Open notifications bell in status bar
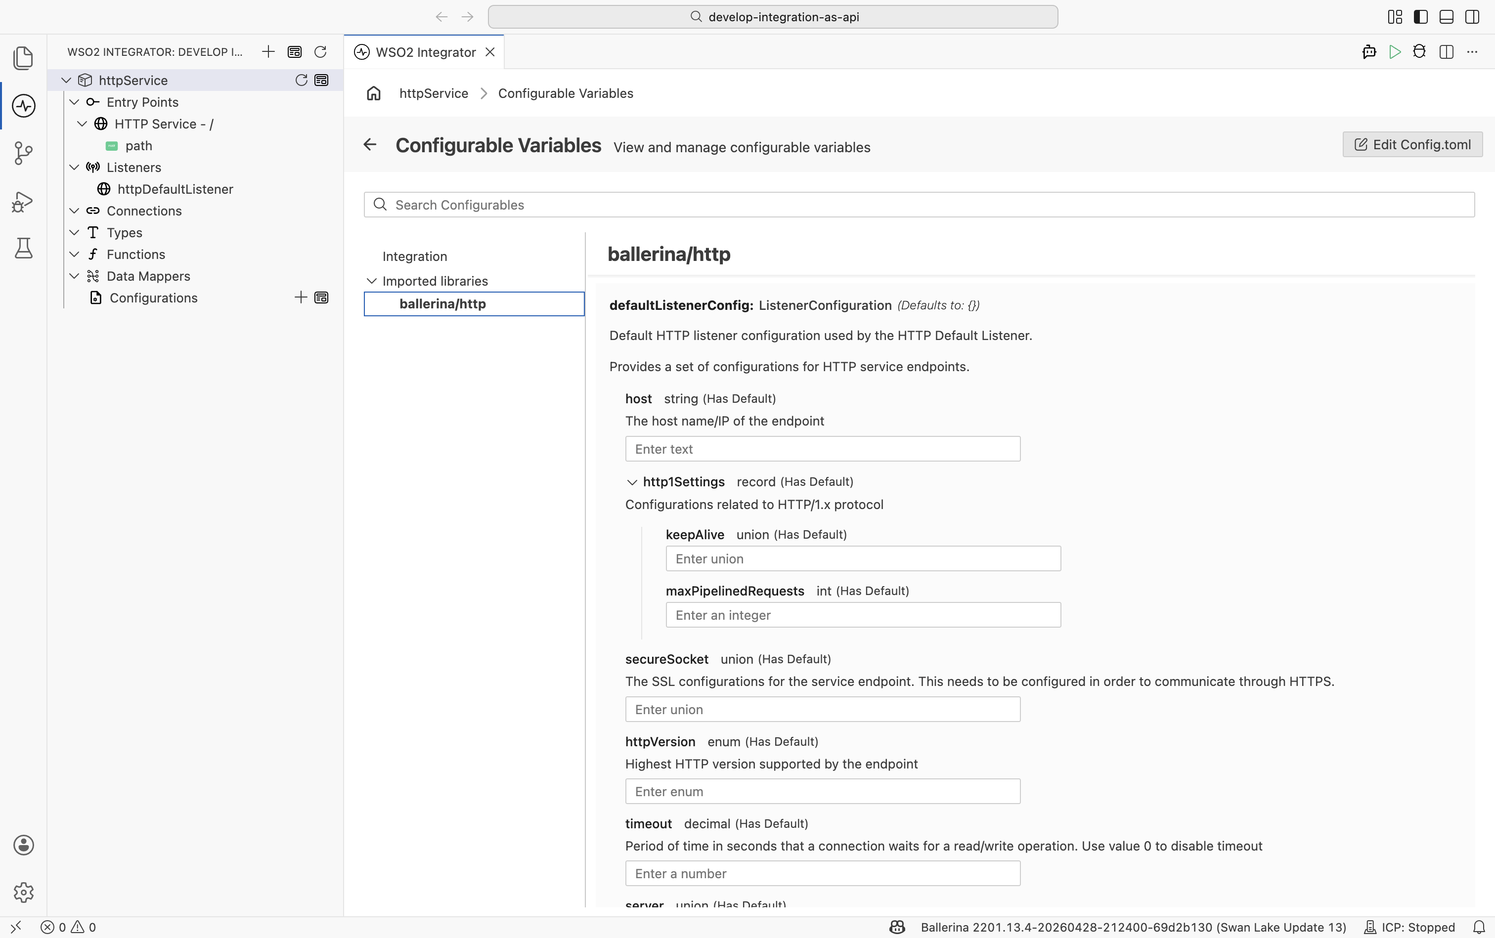Viewport: 1495px width, 938px height. (1479, 927)
